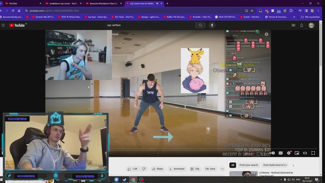Switch to 'breakdance top moves' tab
This screenshot has height=183, width=325.
coord(63,4)
